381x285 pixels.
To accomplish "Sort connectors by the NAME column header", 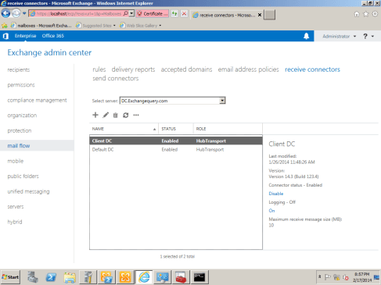I will coord(124,129).
